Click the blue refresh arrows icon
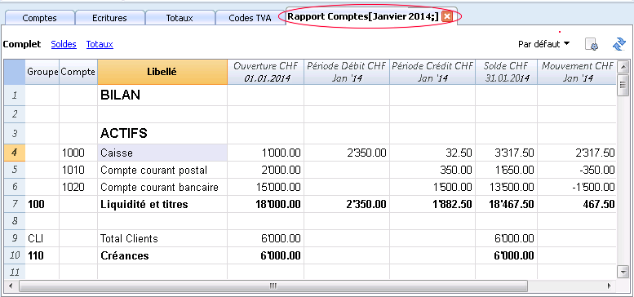634x297 pixels. (x=619, y=44)
